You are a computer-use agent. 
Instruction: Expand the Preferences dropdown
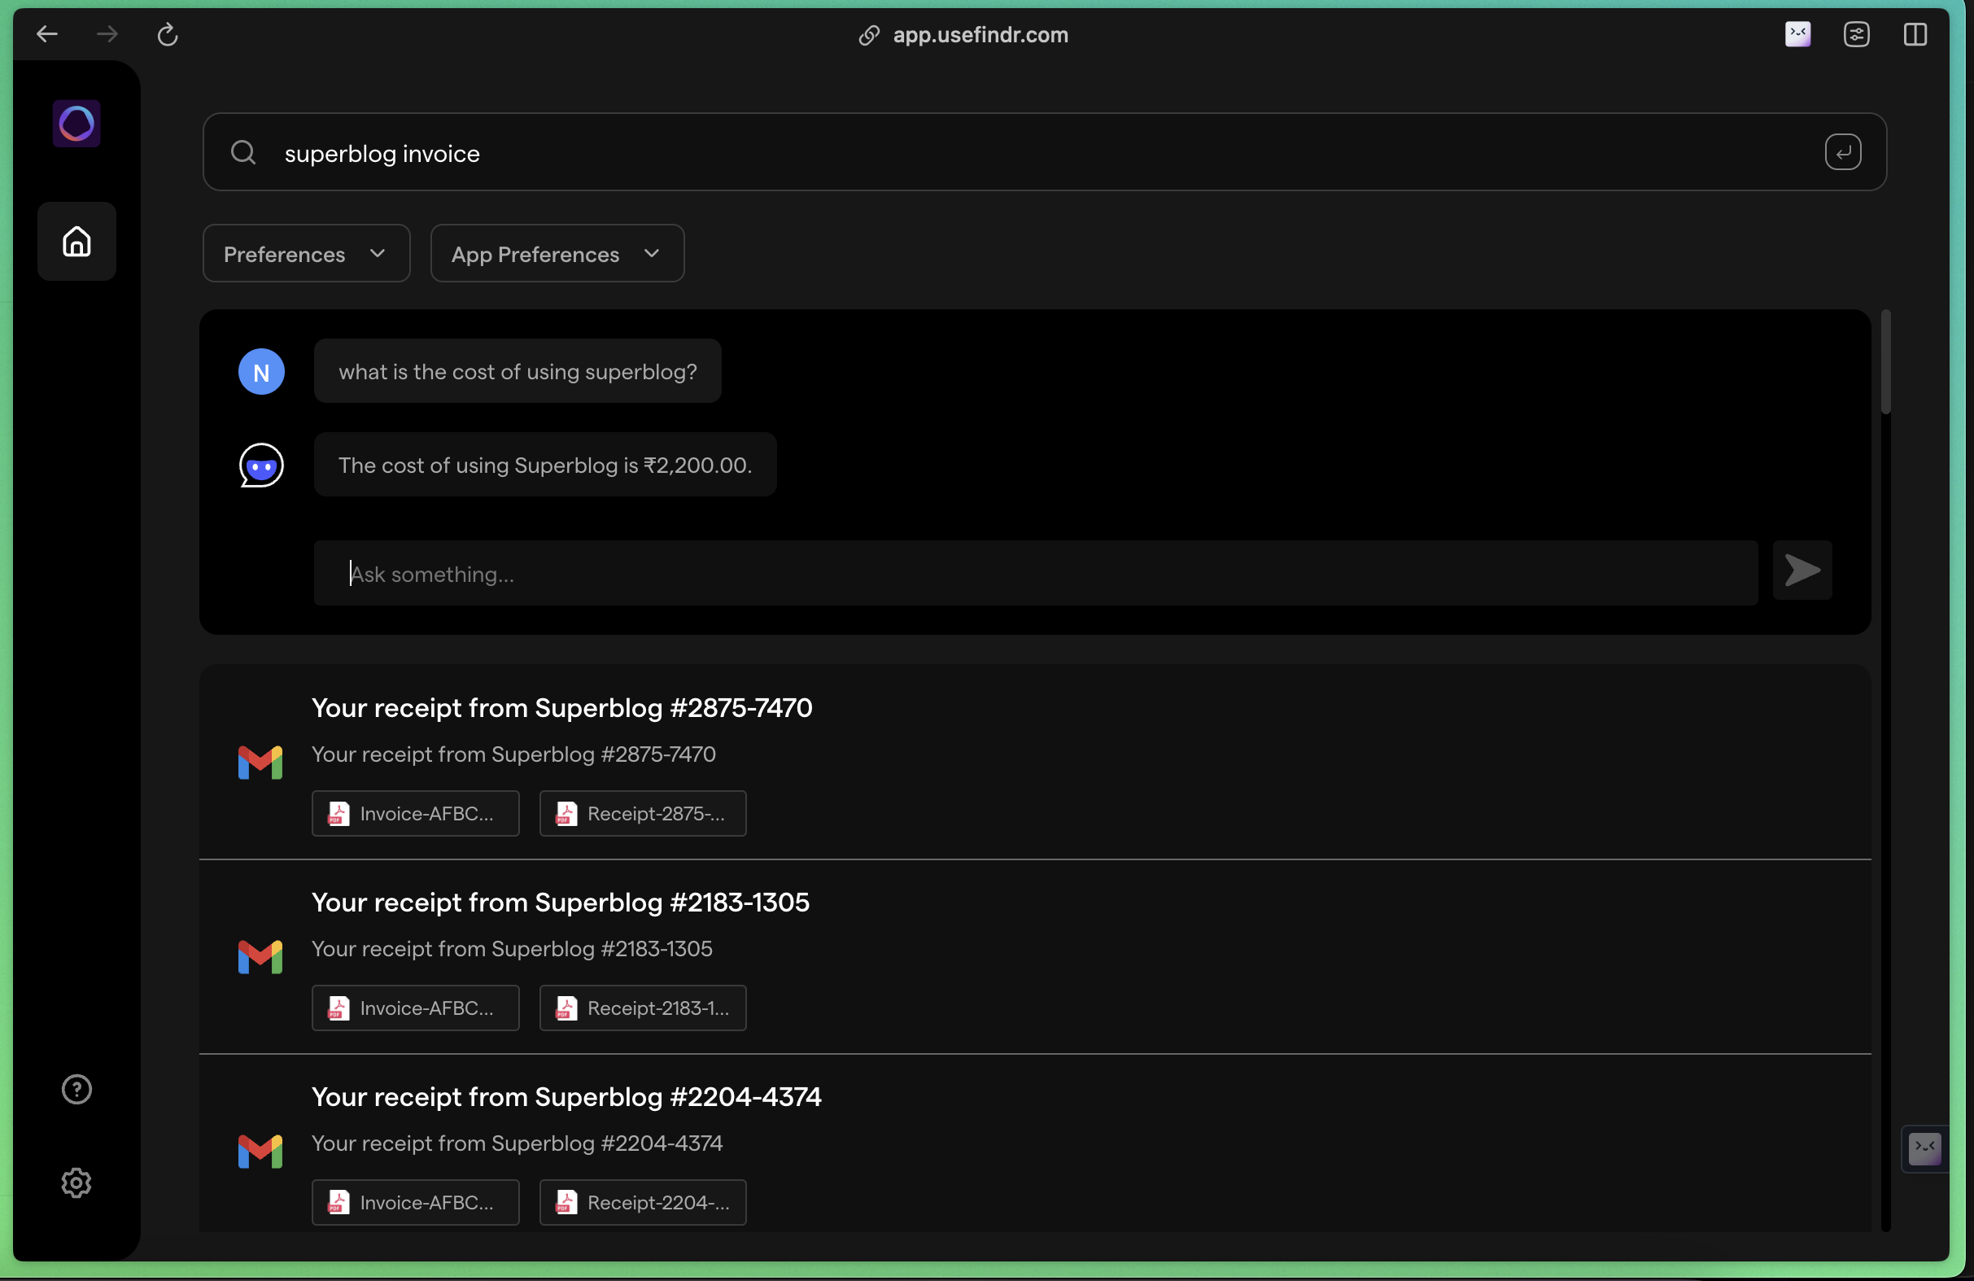coord(306,254)
